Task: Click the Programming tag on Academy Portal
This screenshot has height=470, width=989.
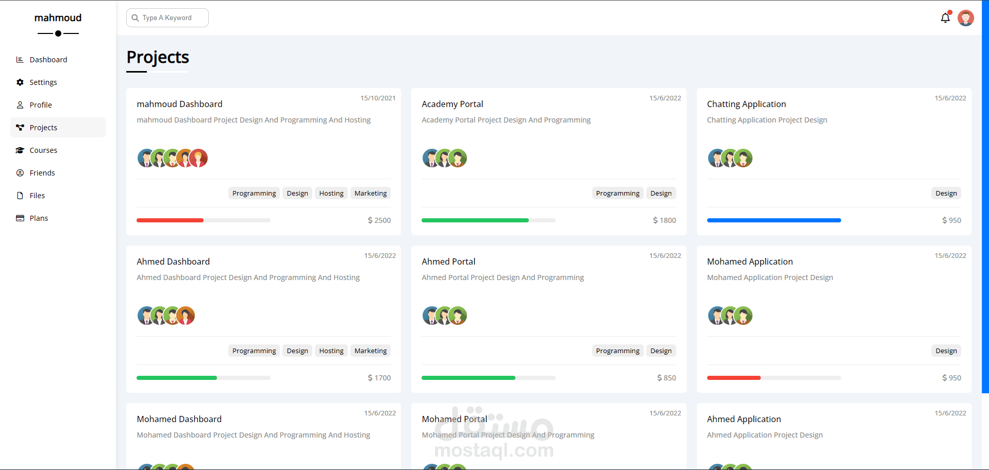Action: (617, 193)
